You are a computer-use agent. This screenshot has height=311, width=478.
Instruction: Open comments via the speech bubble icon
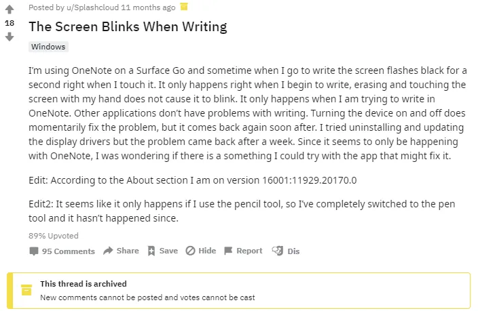tap(34, 251)
